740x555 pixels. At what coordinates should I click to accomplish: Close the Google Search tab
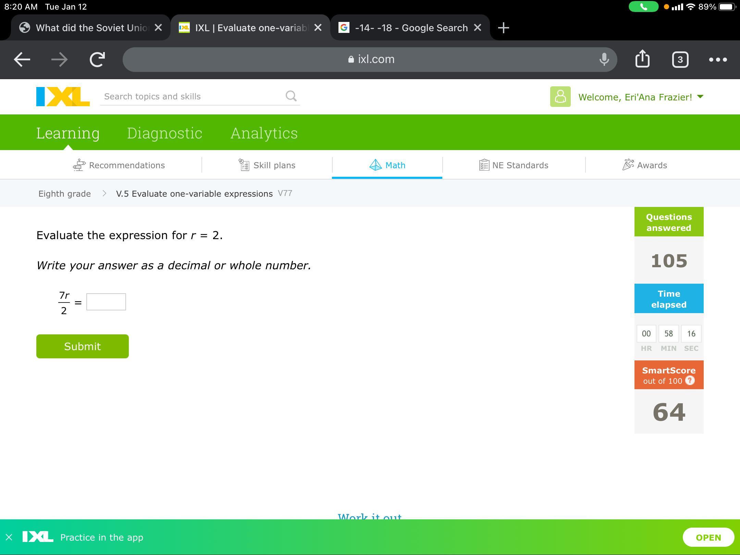478,28
